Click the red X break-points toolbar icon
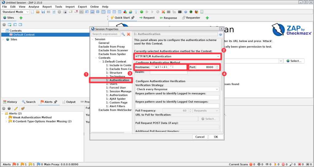 pos(163,12)
